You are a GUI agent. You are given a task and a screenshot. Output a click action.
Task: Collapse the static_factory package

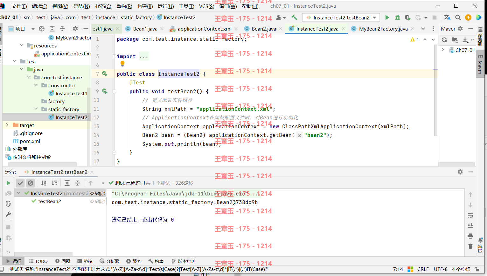pos(36,109)
